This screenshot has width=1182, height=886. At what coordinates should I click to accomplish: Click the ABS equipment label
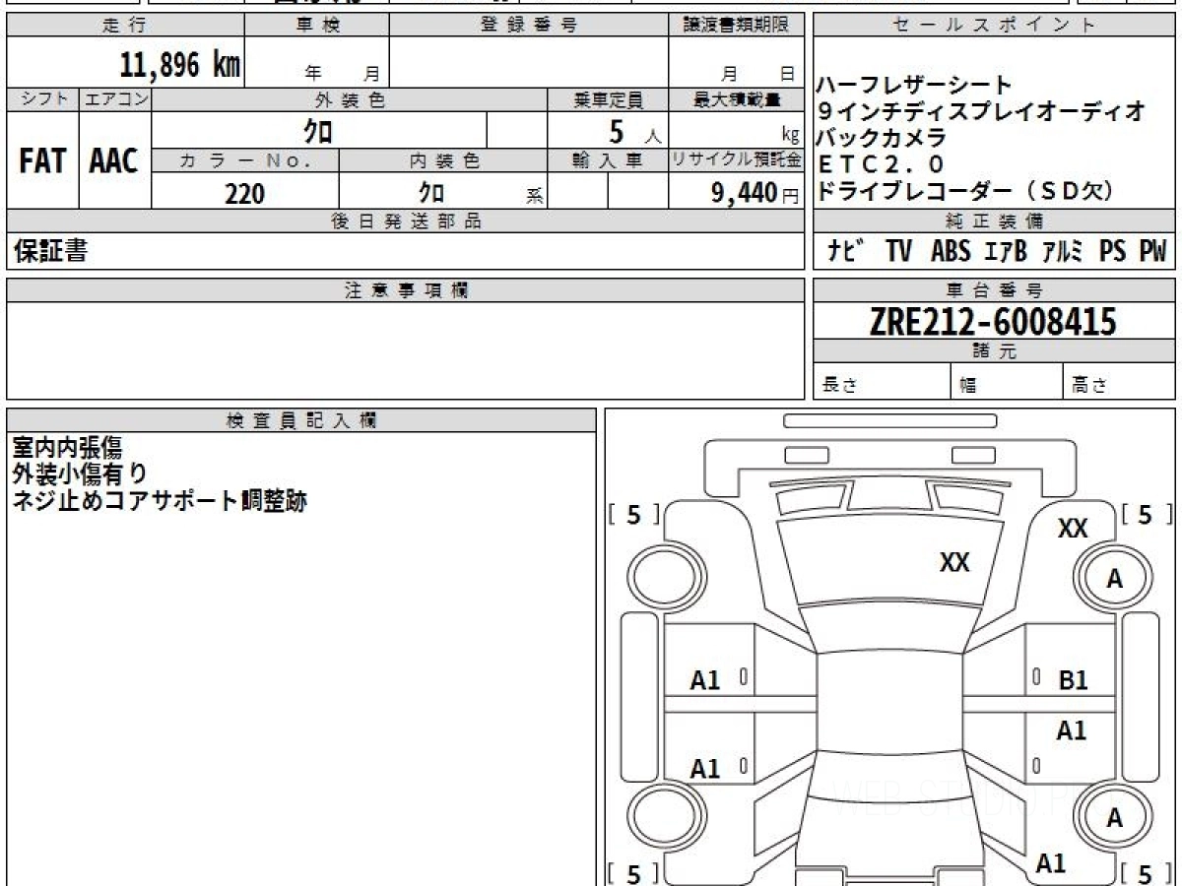click(951, 252)
